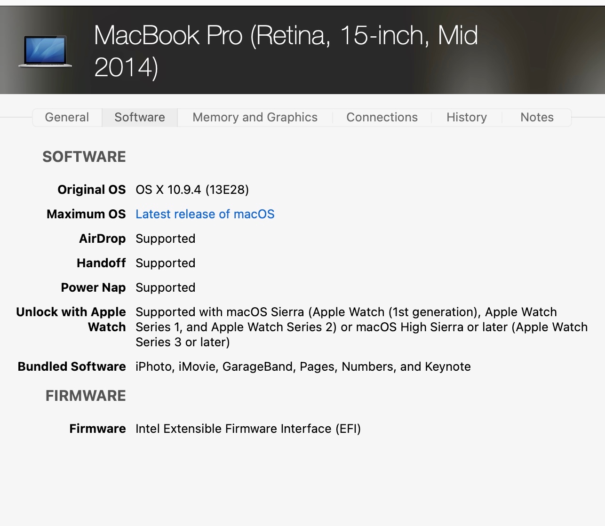This screenshot has height=526, width=605.
Task: Click the SOFTWARE section heading
Action: (84, 157)
